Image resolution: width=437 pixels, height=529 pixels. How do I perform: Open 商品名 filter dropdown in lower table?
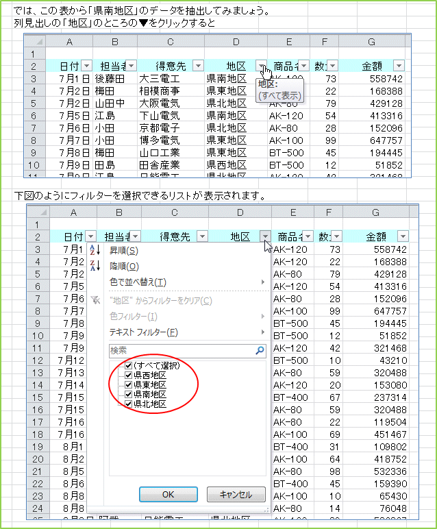308,236
